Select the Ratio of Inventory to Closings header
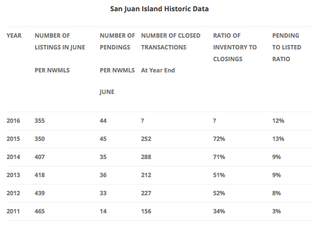This screenshot has height=231, width=325. click(x=235, y=47)
